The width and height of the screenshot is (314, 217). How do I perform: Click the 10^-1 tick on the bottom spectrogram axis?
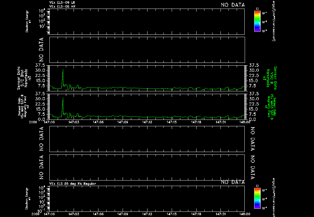(x=41, y=211)
